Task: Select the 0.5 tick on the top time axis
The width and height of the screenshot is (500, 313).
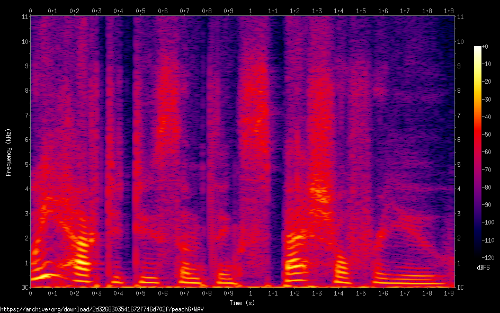Action: (x=140, y=11)
